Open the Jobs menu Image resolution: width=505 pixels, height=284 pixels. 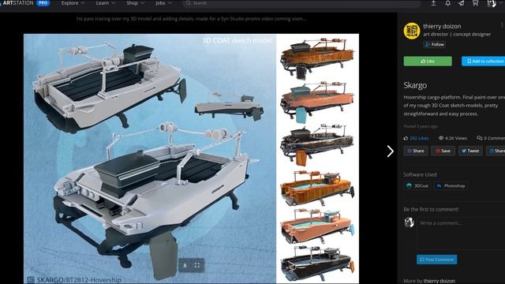(163, 3)
